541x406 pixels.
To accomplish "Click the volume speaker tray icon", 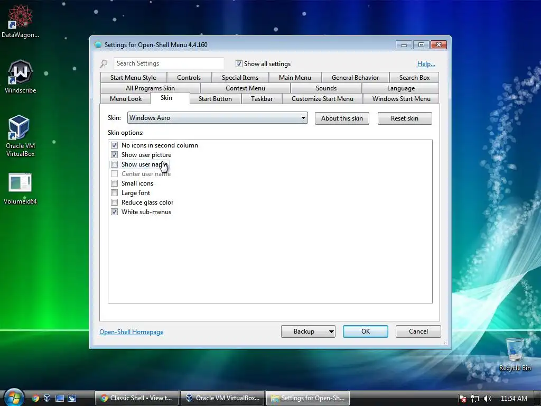I will click(x=487, y=399).
